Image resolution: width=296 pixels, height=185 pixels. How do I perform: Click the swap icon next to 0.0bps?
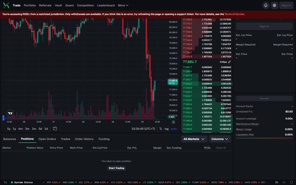229,62
